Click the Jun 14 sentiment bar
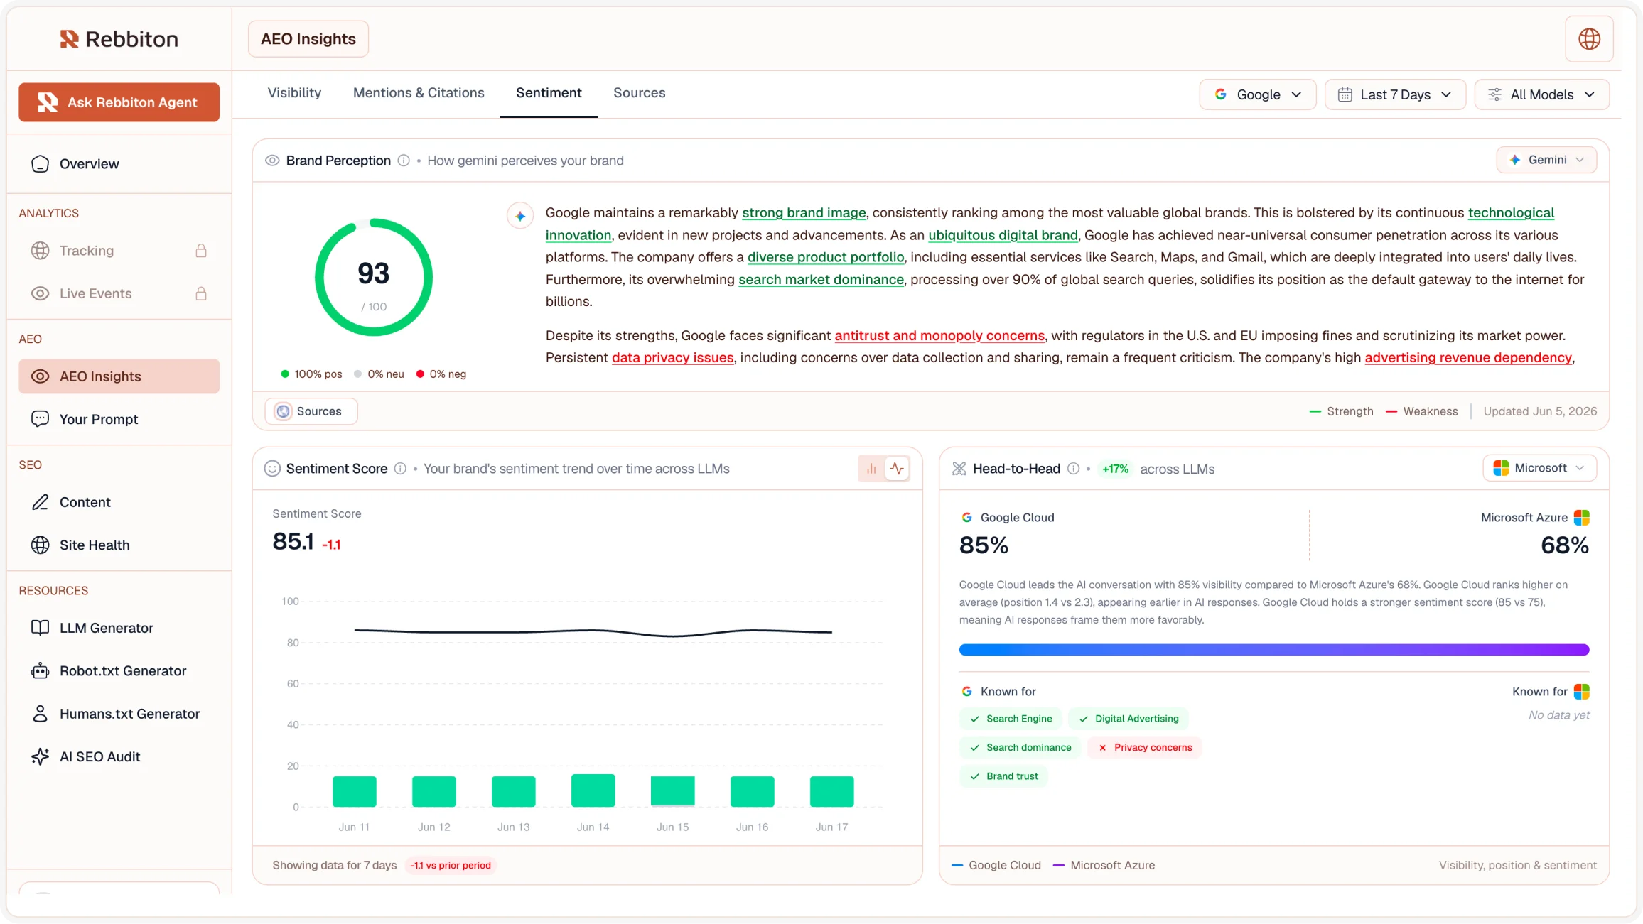The height and width of the screenshot is (924, 1643). [x=593, y=790]
